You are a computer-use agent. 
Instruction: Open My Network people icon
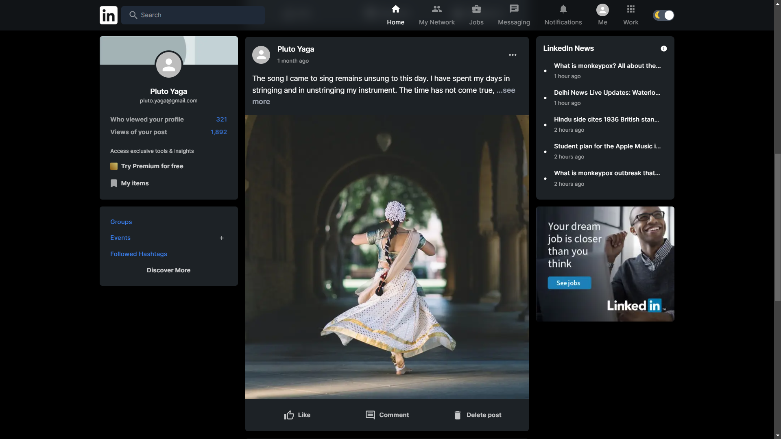pyautogui.click(x=437, y=9)
